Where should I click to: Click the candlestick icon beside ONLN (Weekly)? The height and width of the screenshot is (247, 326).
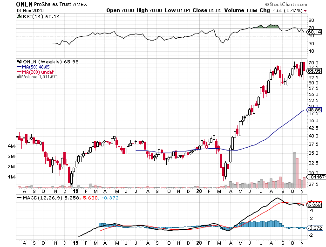coord(20,62)
